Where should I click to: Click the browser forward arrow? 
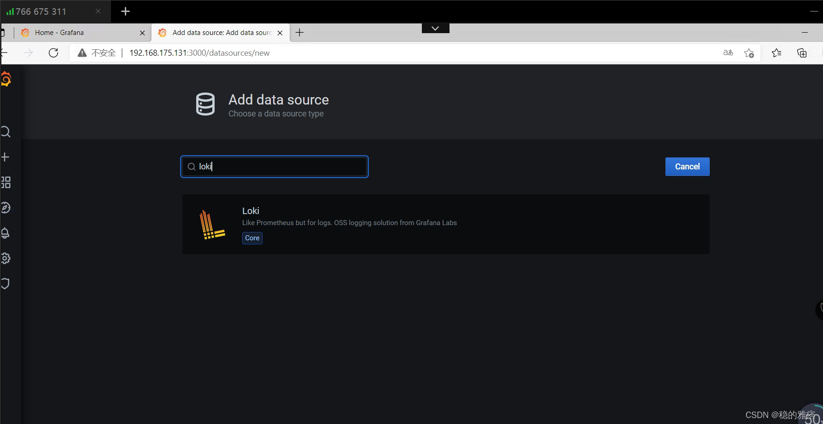(x=28, y=53)
